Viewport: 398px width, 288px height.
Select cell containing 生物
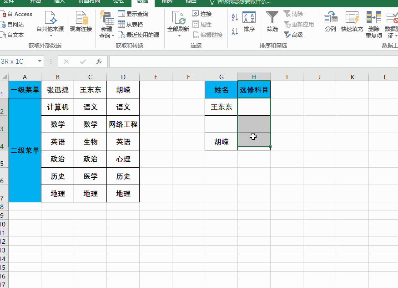(x=91, y=142)
